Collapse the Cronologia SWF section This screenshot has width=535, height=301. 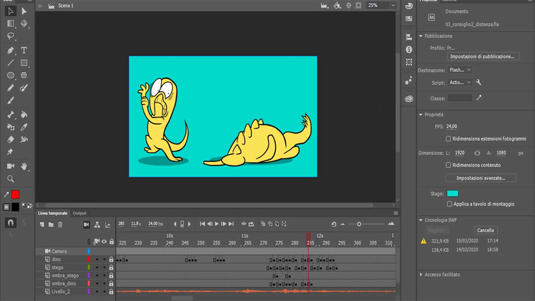tap(421, 220)
